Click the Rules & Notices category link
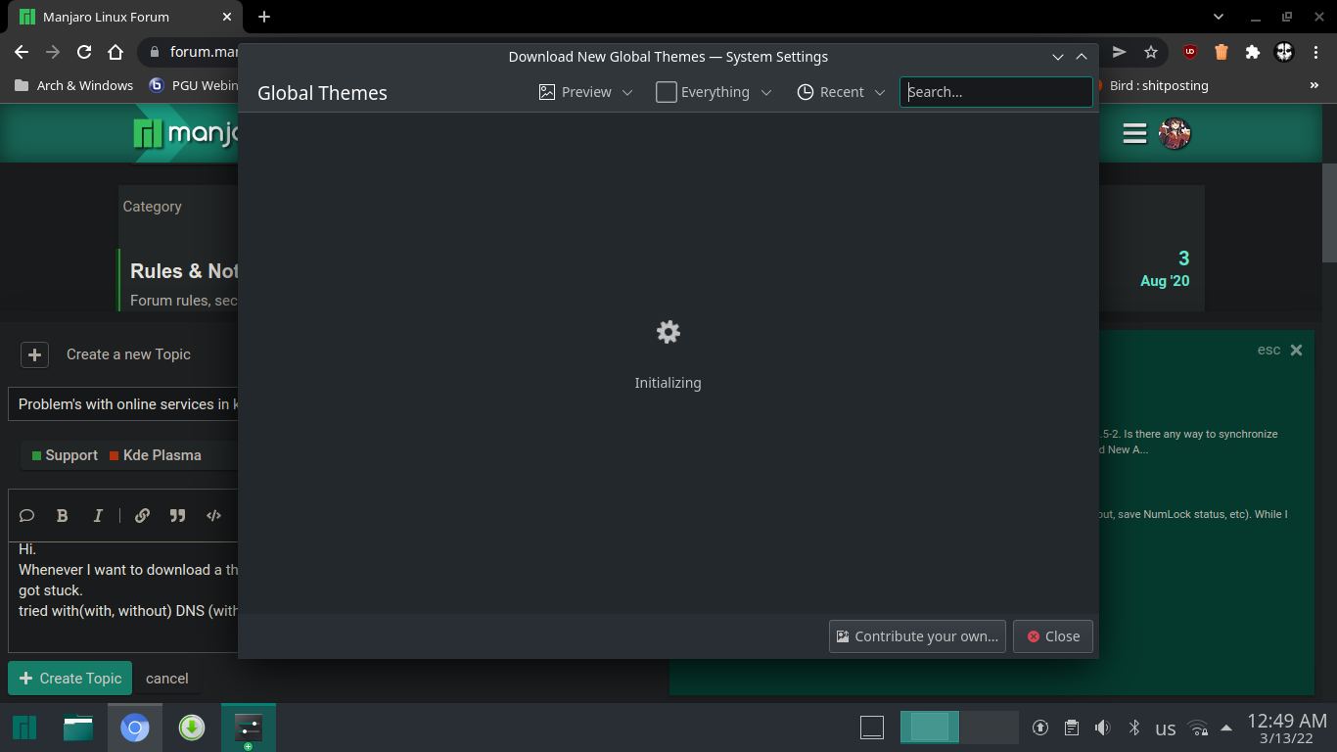1337x752 pixels. (x=184, y=271)
